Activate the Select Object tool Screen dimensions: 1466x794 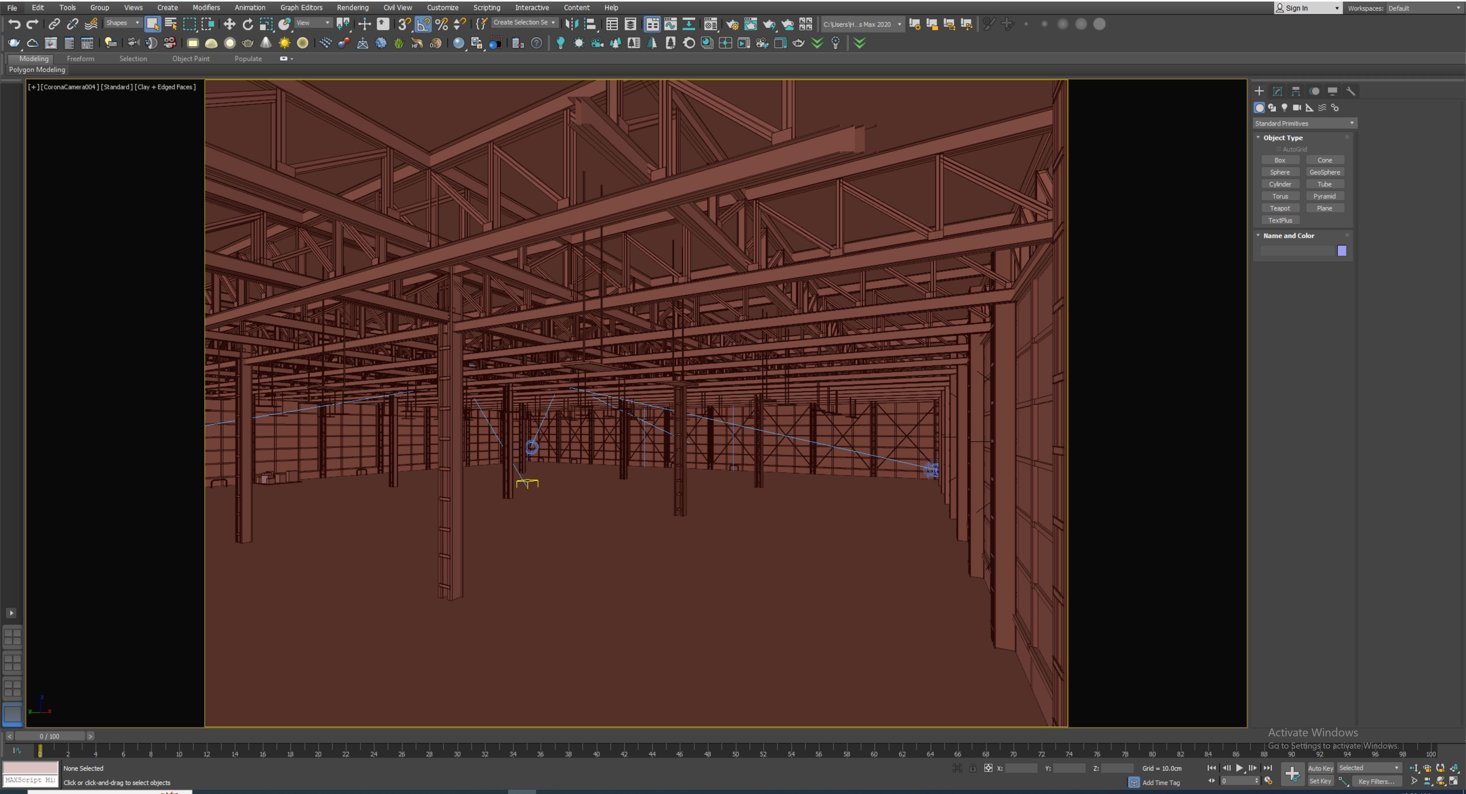pos(152,24)
